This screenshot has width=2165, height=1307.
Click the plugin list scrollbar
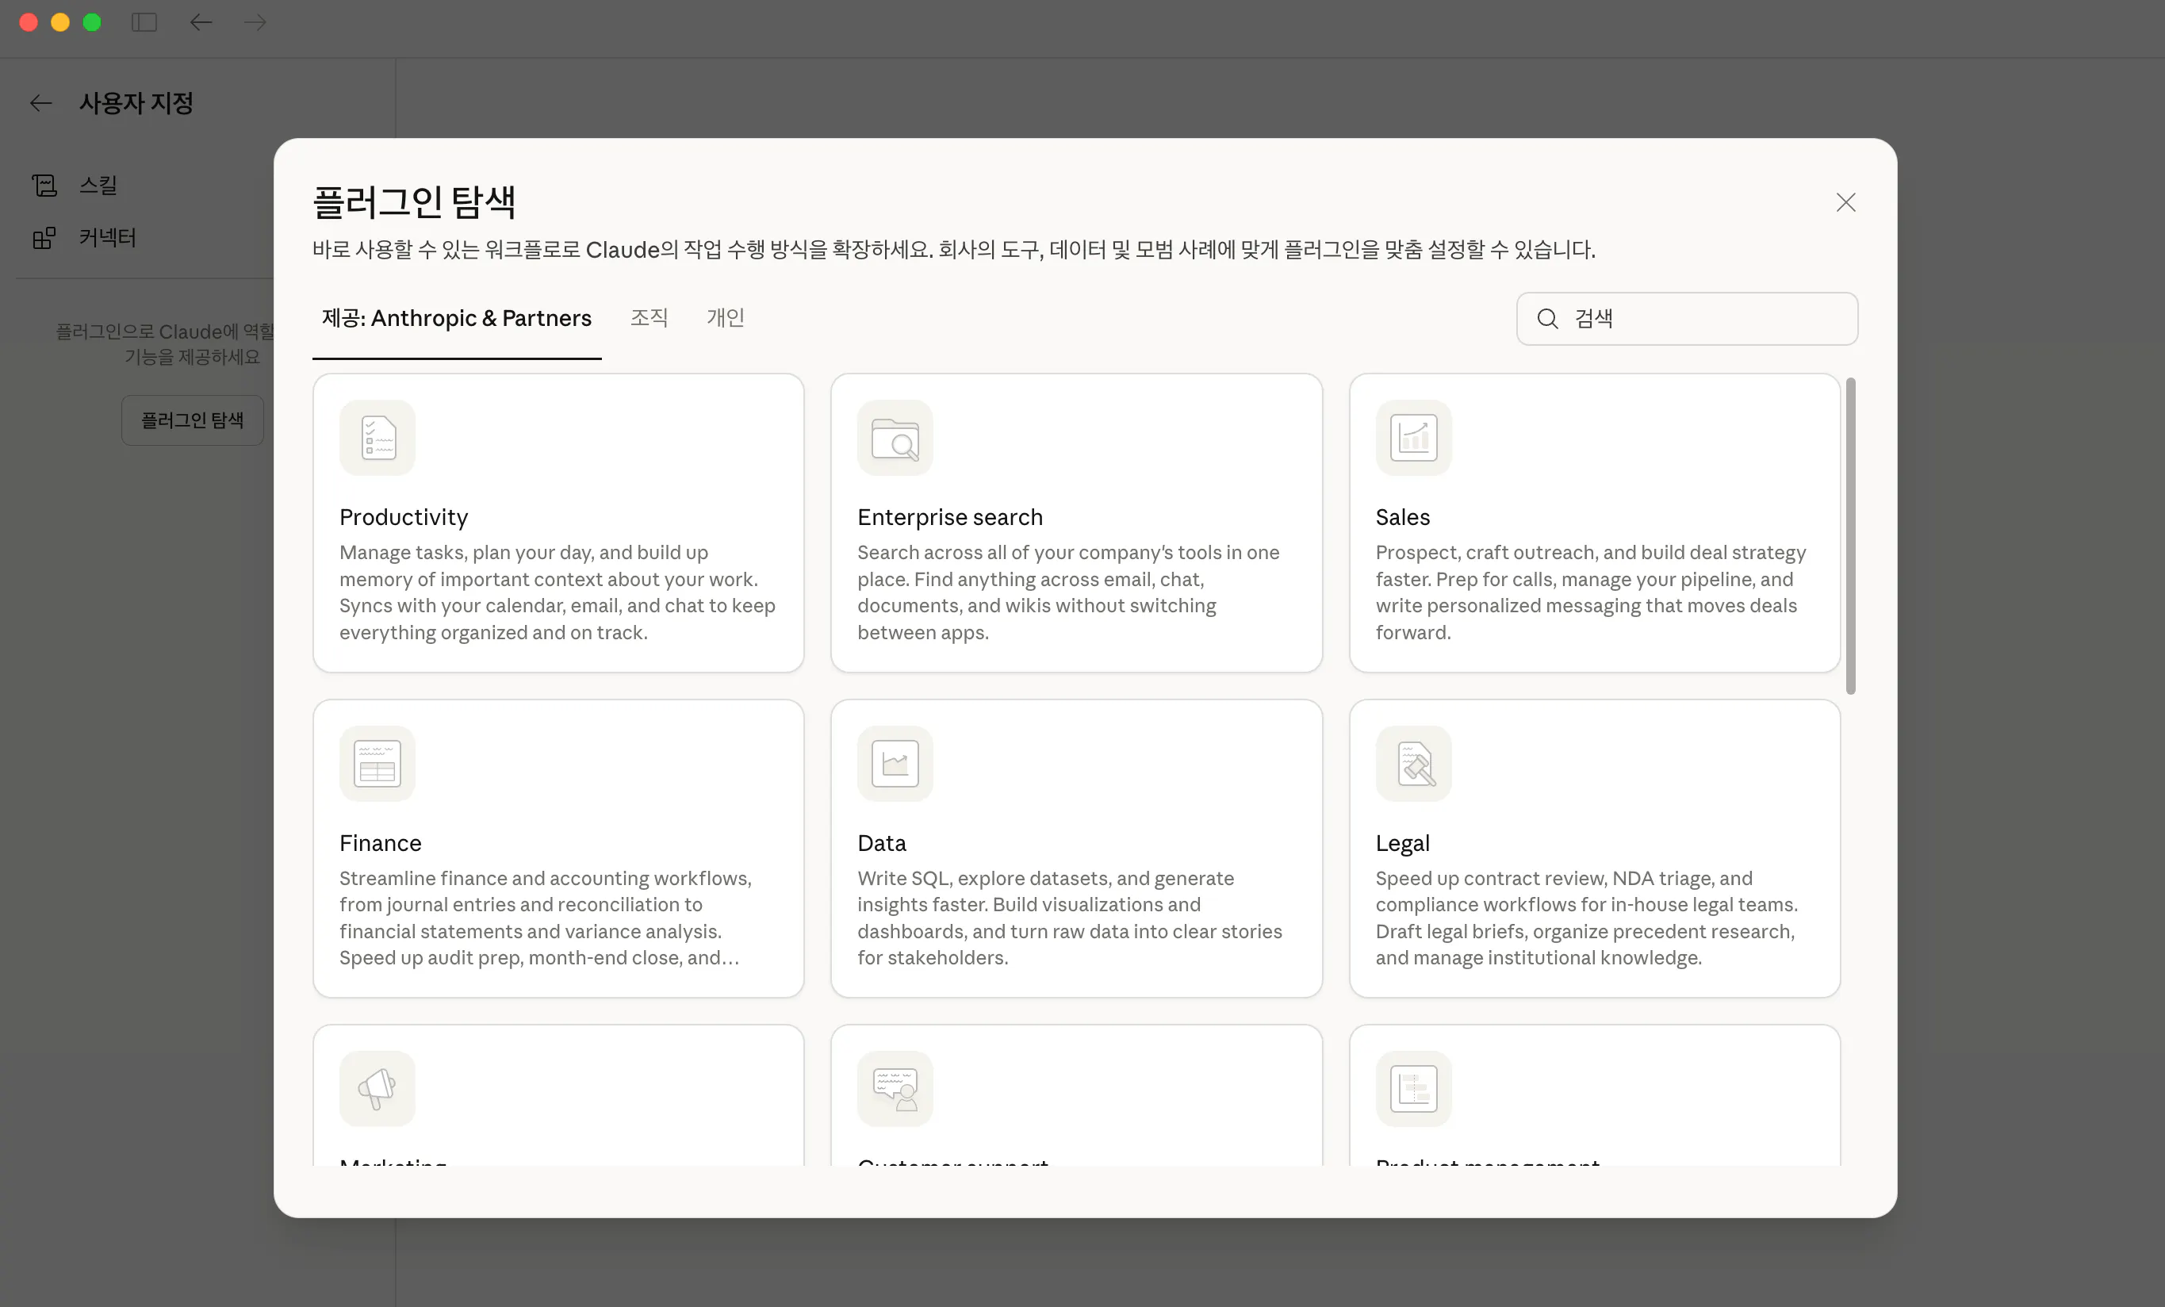tap(1849, 536)
